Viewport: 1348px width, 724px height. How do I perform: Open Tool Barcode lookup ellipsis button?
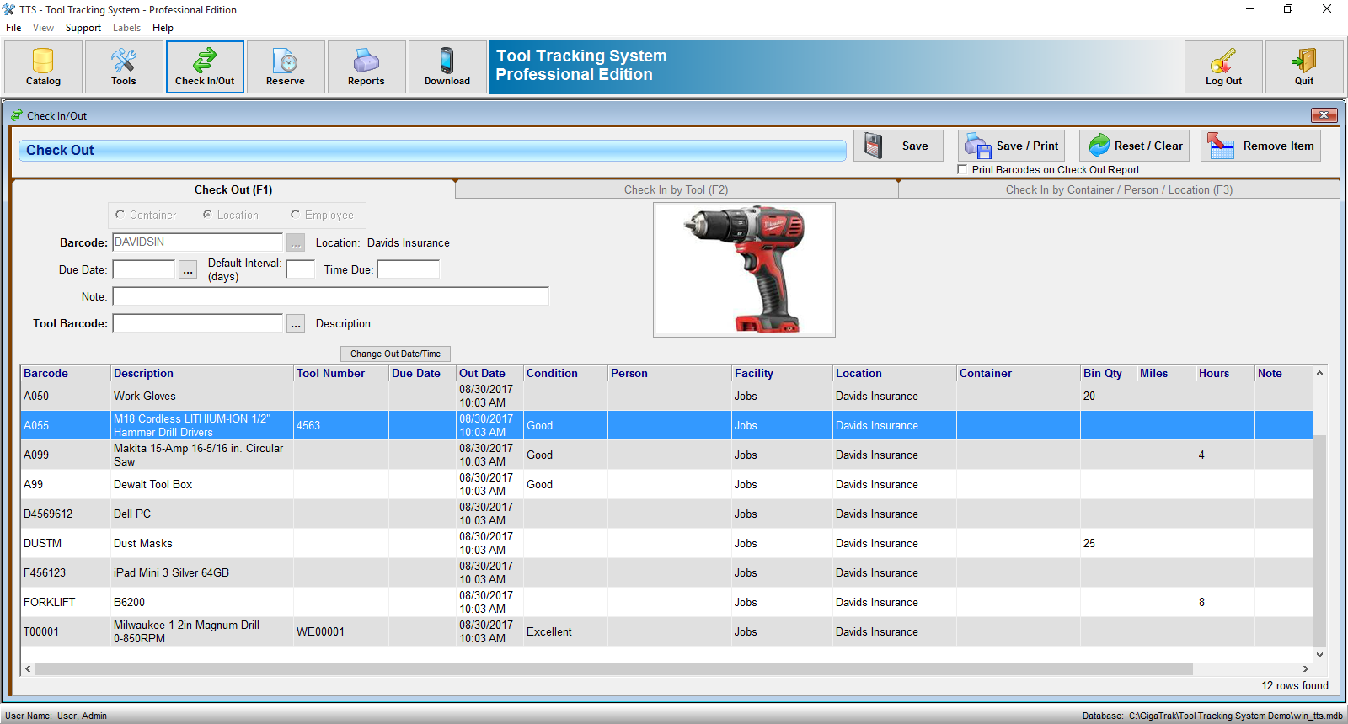point(296,323)
